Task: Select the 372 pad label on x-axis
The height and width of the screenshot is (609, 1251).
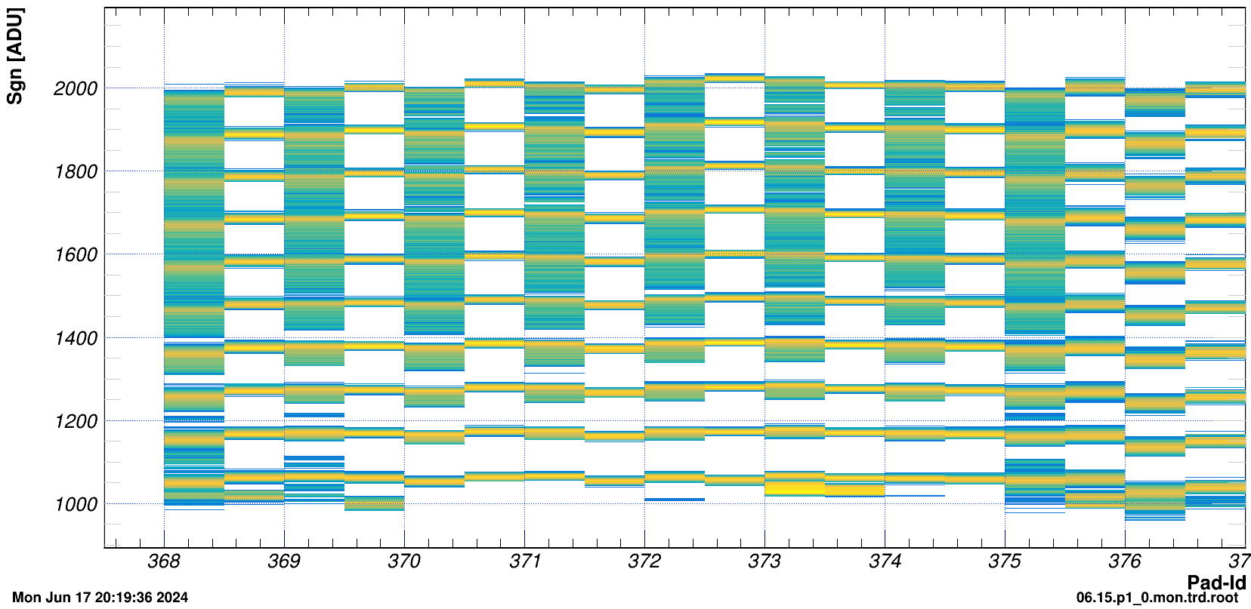Action: (x=644, y=561)
